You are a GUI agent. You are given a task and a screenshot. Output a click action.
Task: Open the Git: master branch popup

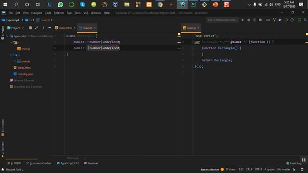tap(283, 169)
